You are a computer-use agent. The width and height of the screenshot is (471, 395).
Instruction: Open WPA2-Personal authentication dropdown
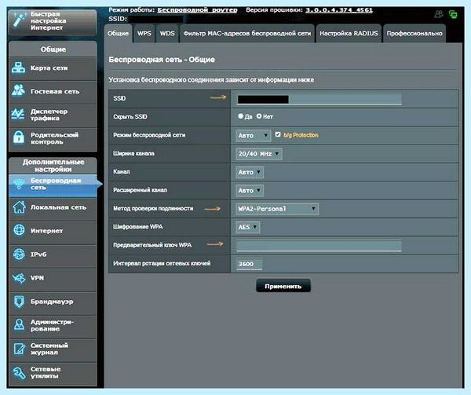point(277,209)
